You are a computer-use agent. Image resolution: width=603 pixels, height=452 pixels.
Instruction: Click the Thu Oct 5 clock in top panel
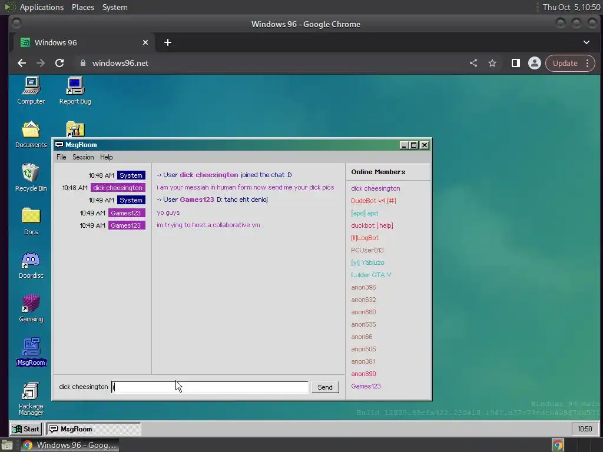(571, 7)
